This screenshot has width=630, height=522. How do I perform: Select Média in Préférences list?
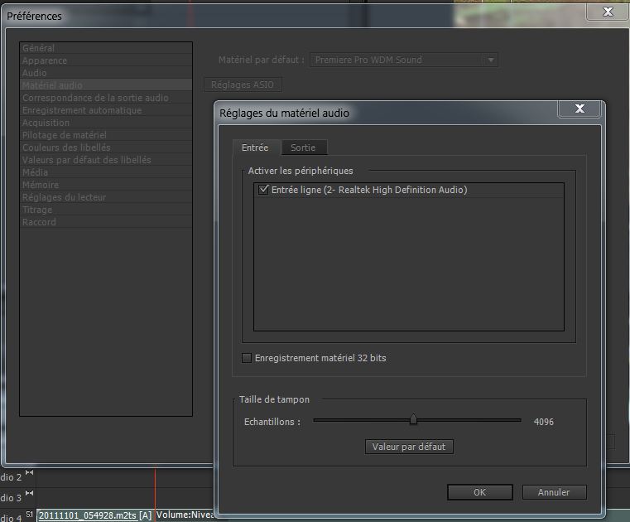[x=106, y=172]
